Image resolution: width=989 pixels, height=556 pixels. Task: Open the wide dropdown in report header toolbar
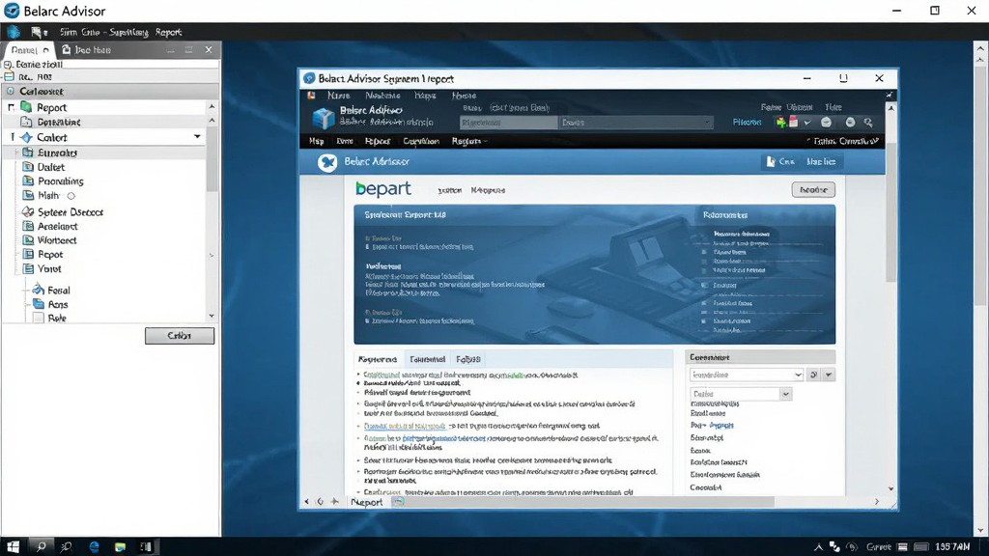point(636,123)
